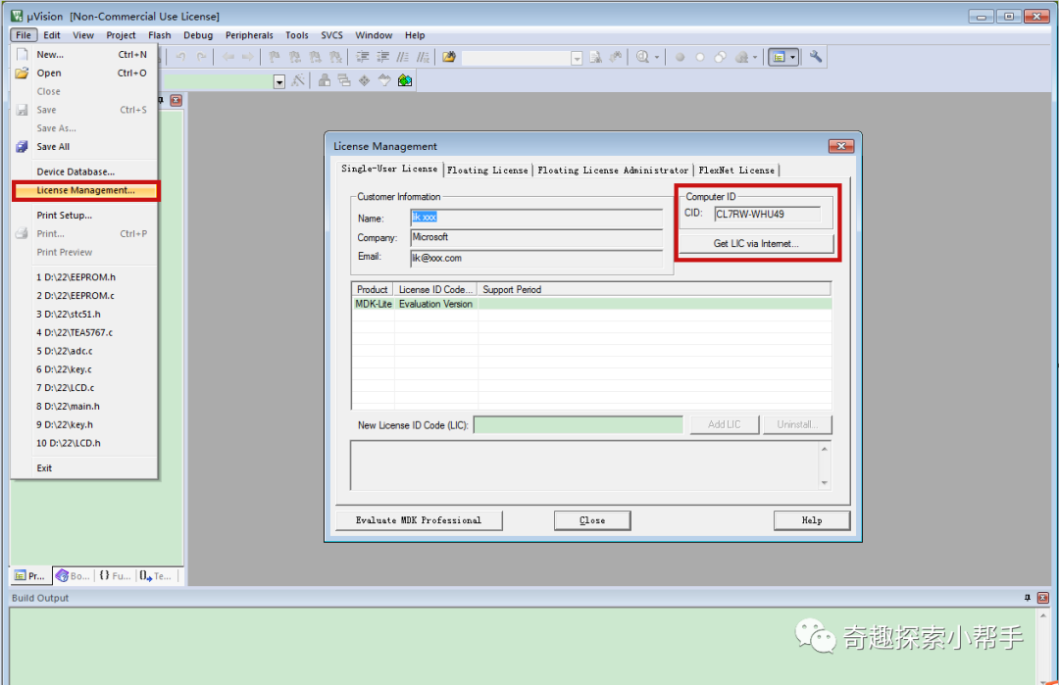Click the Insert Breakpoint circle icon
The width and height of the screenshot is (1059, 685).
(681, 58)
